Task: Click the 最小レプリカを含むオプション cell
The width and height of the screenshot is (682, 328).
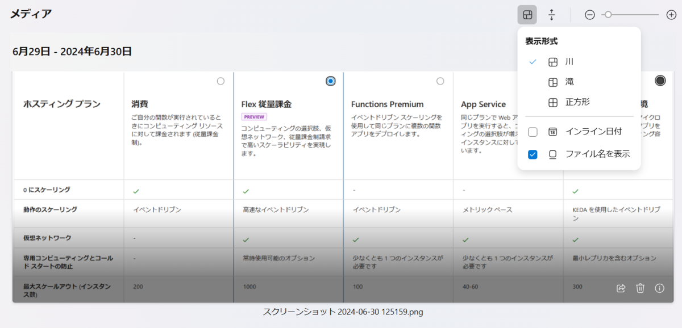Action: tap(614, 258)
